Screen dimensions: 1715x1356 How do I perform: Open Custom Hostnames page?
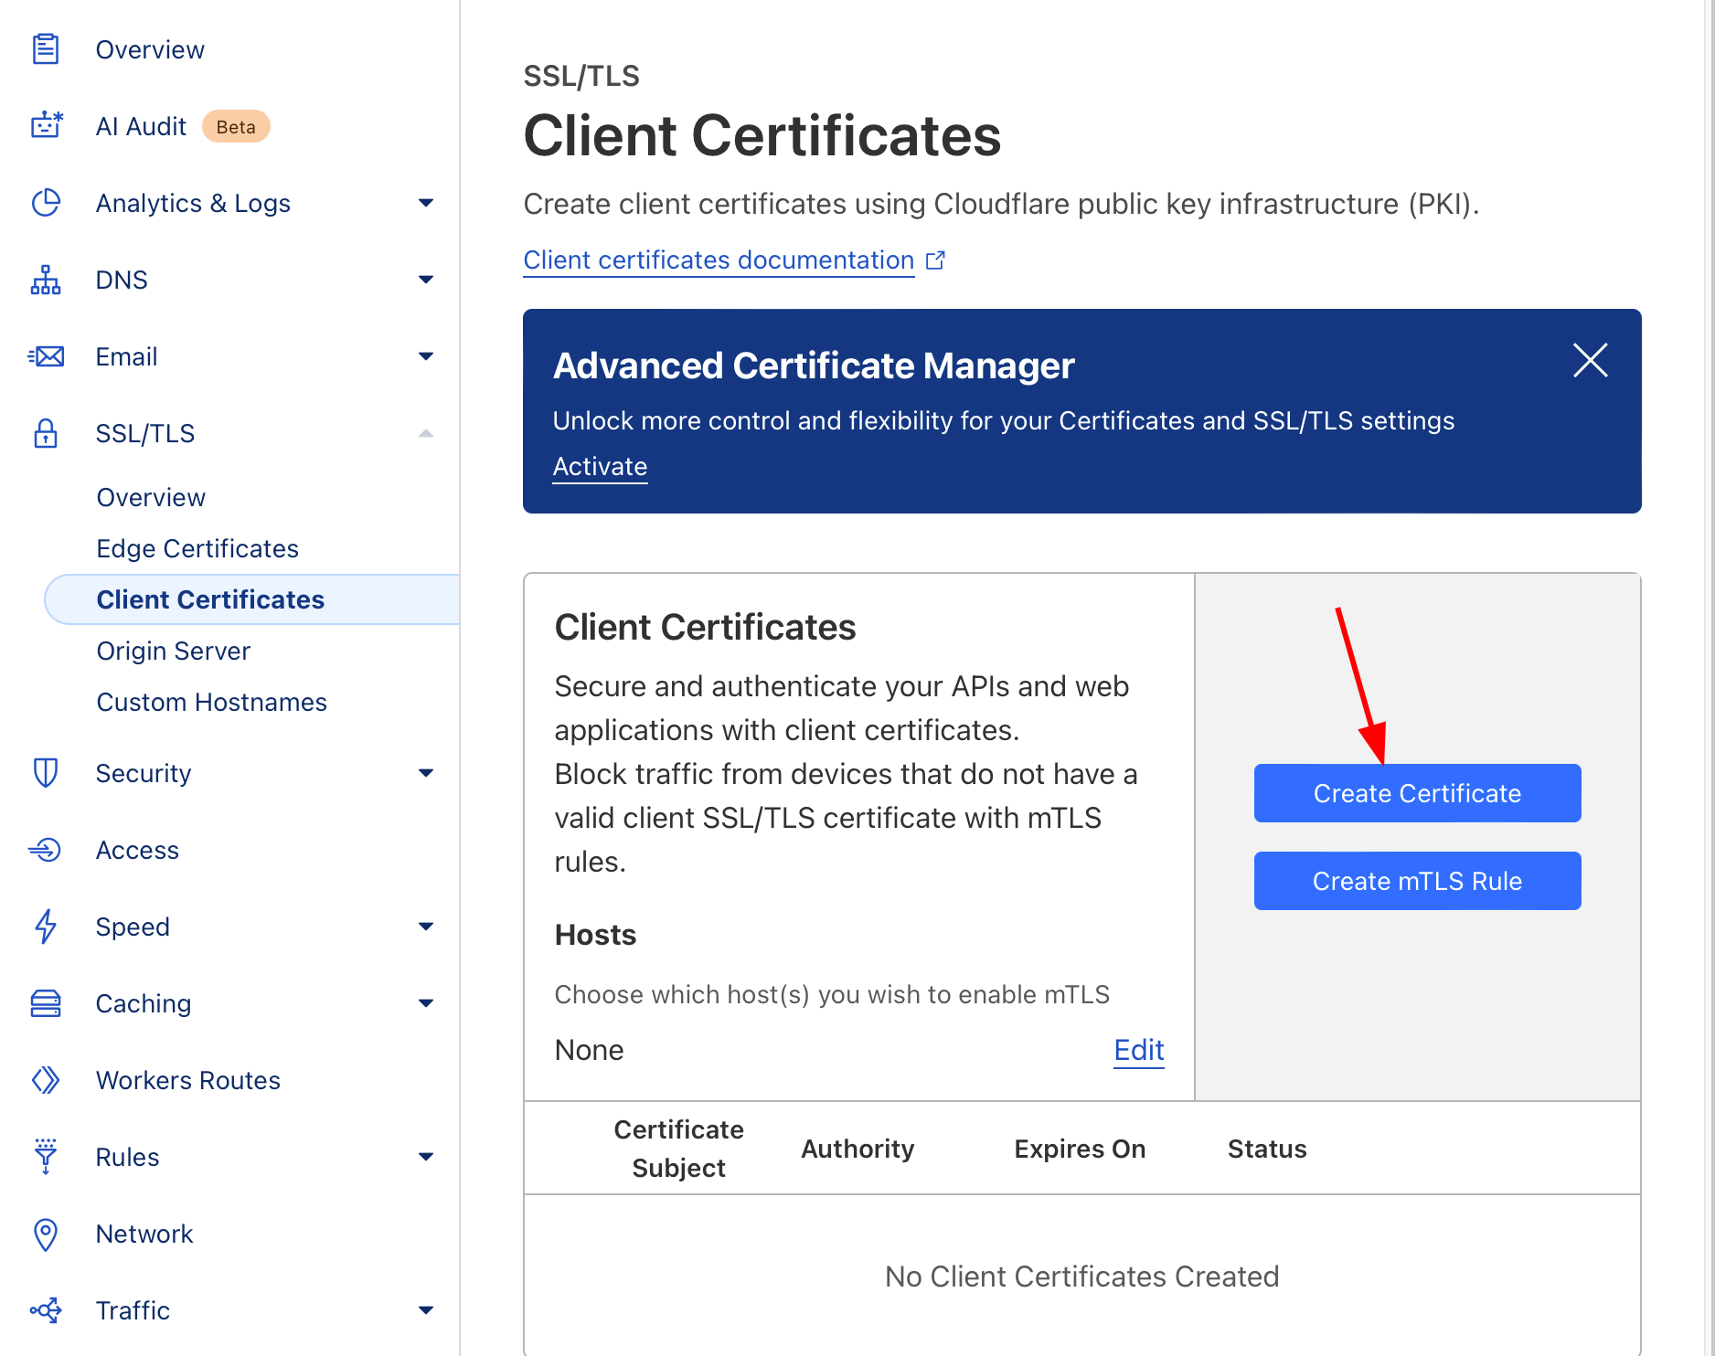212,702
